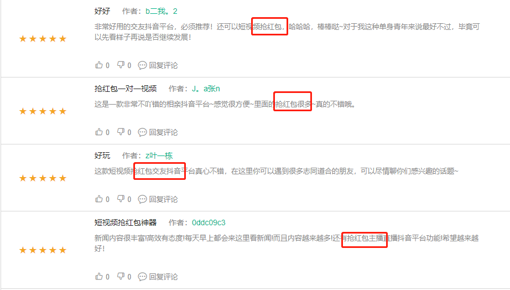Click comment bubble icon under 0ddc09c3 review
Viewport: 510px width, 290px height.
point(142,277)
